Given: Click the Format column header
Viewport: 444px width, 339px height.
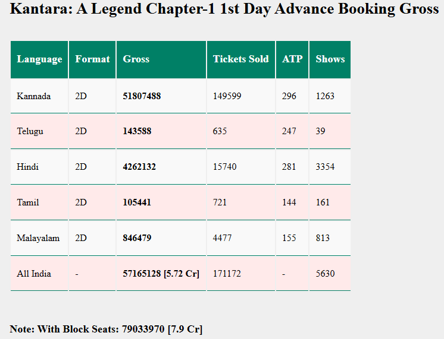Looking at the screenshot, I should pos(92,59).
